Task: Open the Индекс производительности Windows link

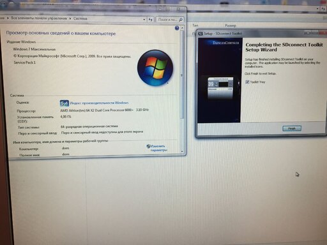Action: (99, 103)
